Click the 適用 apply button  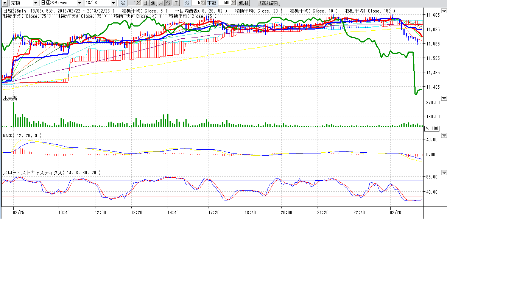[243, 3]
